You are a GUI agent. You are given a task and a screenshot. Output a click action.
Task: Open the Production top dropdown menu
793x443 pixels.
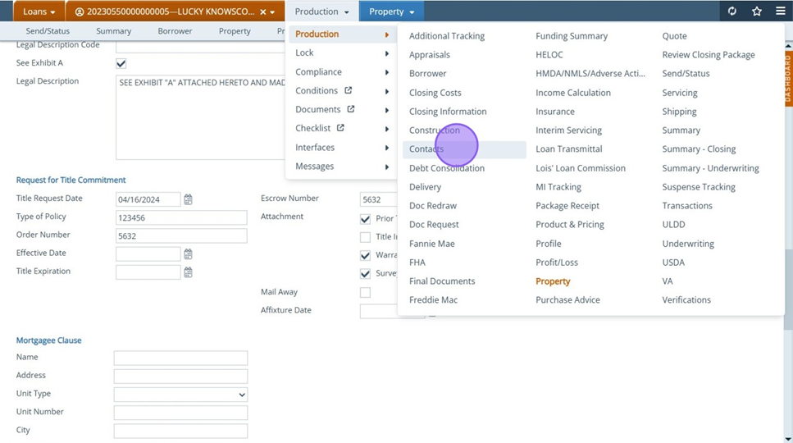click(x=321, y=11)
